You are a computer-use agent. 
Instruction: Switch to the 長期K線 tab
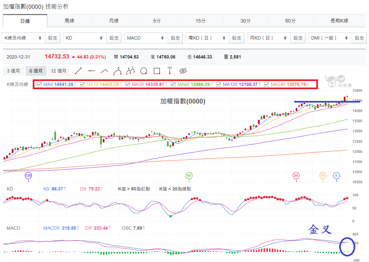pos(339,21)
